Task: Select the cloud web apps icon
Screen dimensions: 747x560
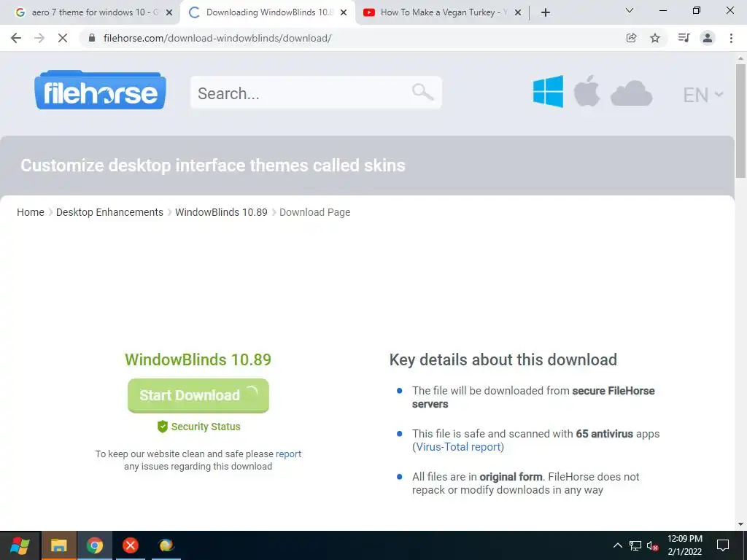Action: click(x=631, y=93)
